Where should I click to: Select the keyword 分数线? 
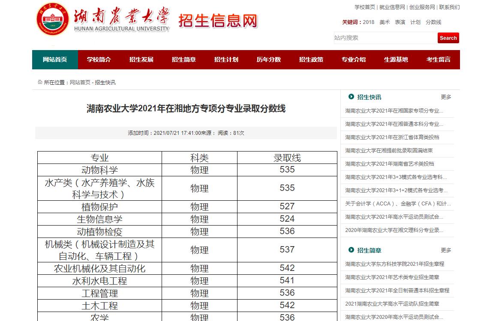[x=433, y=22]
